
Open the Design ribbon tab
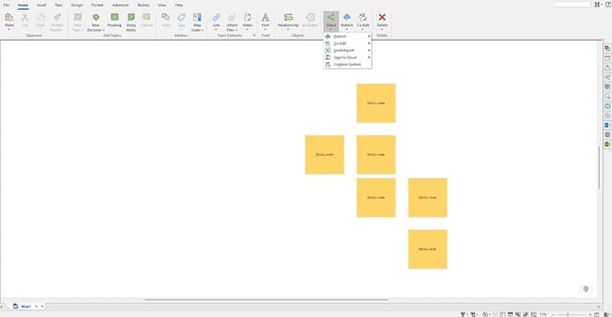coord(76,5)
